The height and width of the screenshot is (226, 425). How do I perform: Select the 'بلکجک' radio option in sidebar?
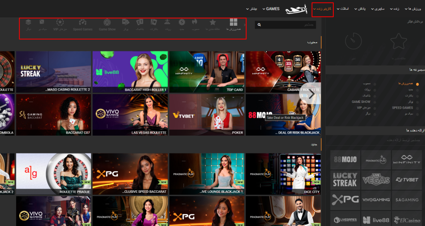tap(375, 96)
